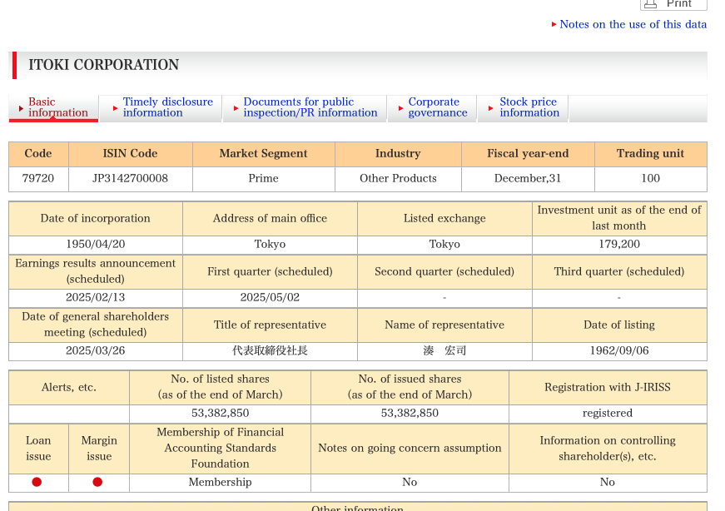Go to Corporate governance tab
725x511 pixels.
click(x=432, y=107)
